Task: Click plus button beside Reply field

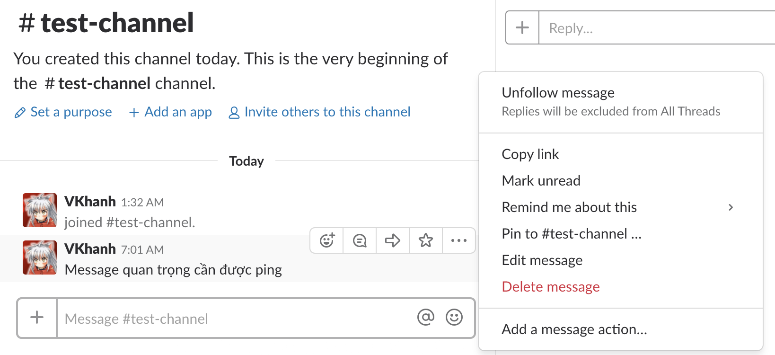Action: [522, 28]
